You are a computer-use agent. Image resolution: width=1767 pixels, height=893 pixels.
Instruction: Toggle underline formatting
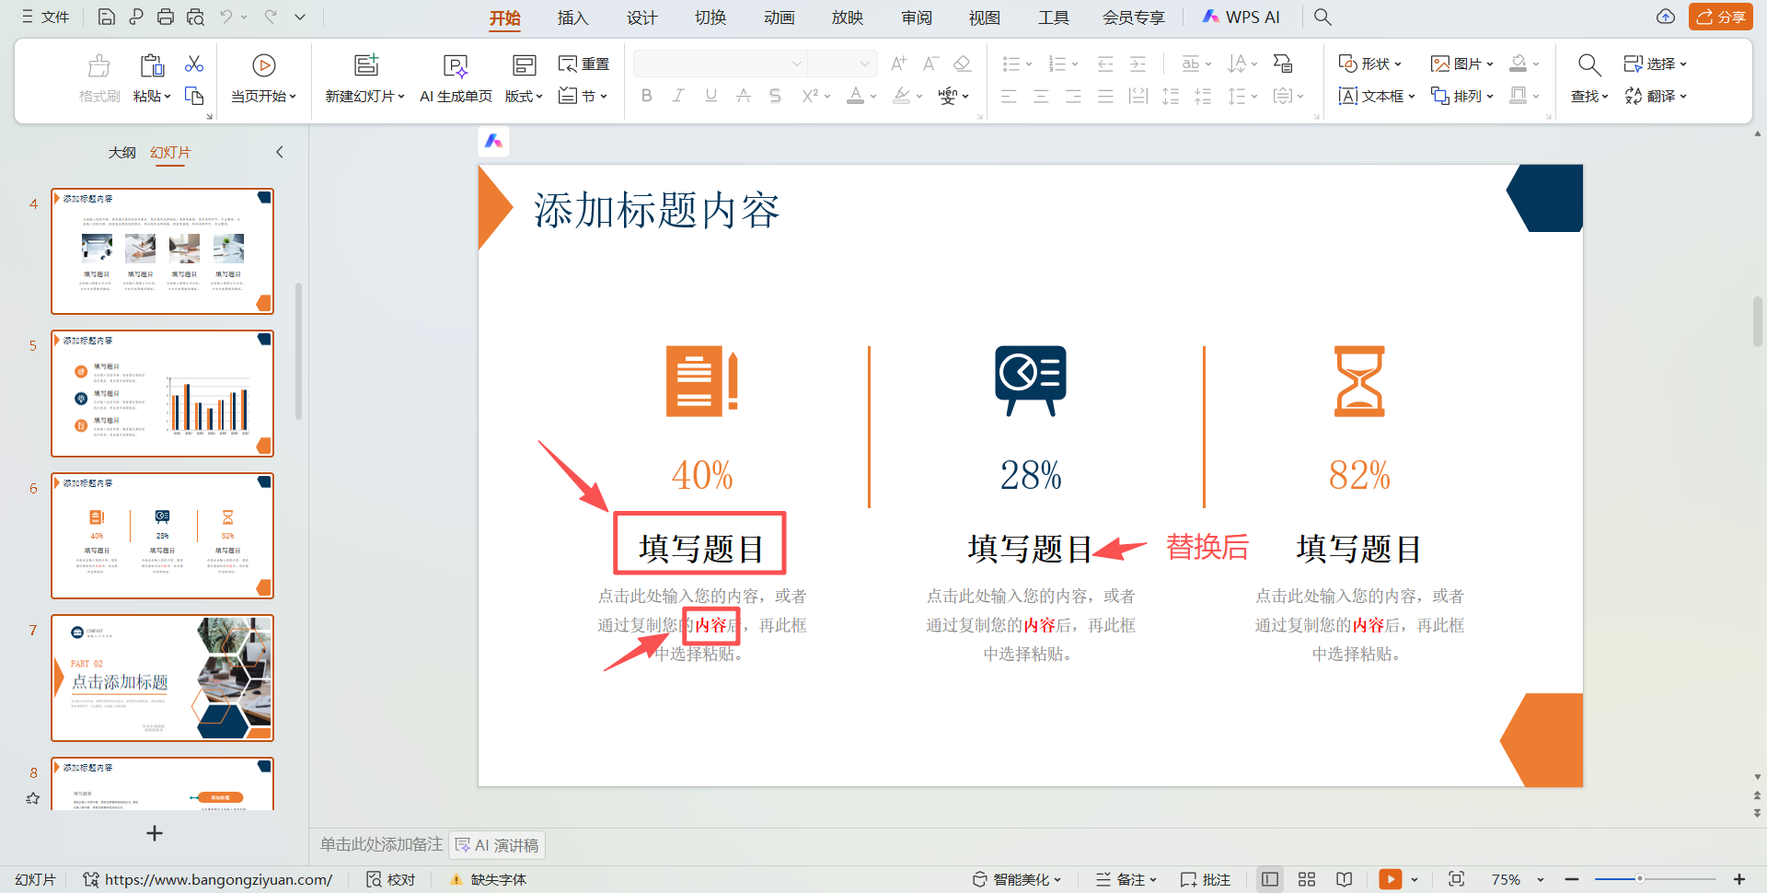[710, 95]
